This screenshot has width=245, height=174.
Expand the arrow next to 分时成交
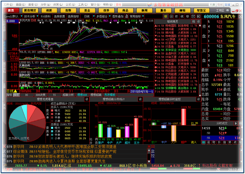(236, 123)
